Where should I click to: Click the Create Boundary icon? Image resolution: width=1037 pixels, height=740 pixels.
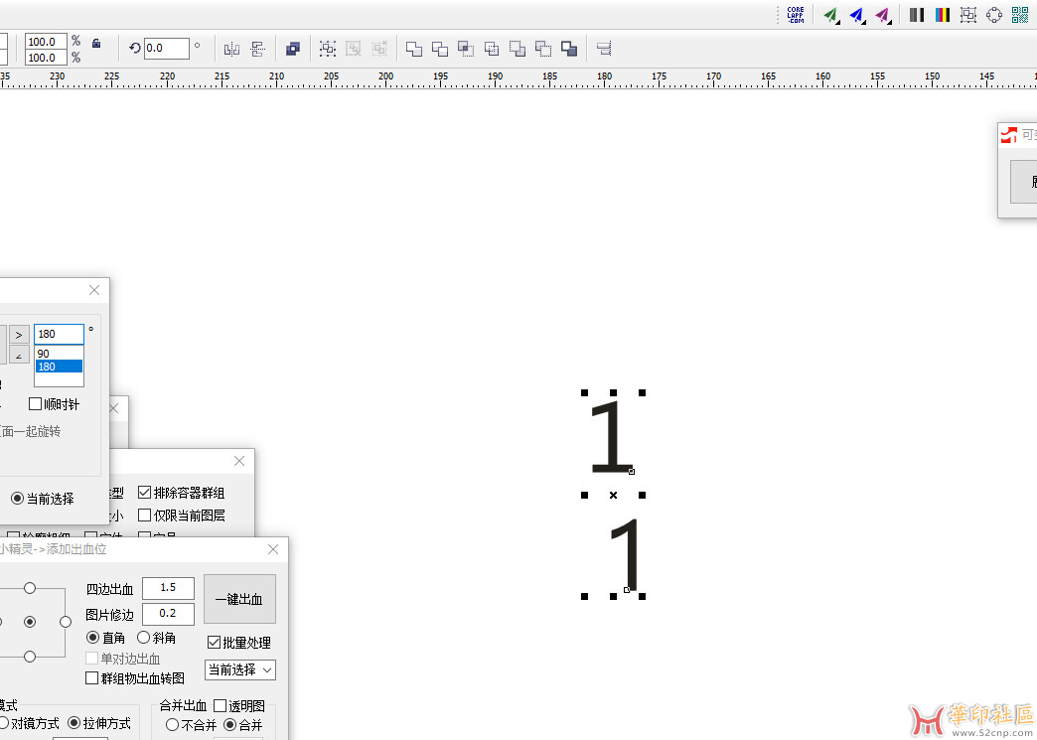[x=569, y=49]
